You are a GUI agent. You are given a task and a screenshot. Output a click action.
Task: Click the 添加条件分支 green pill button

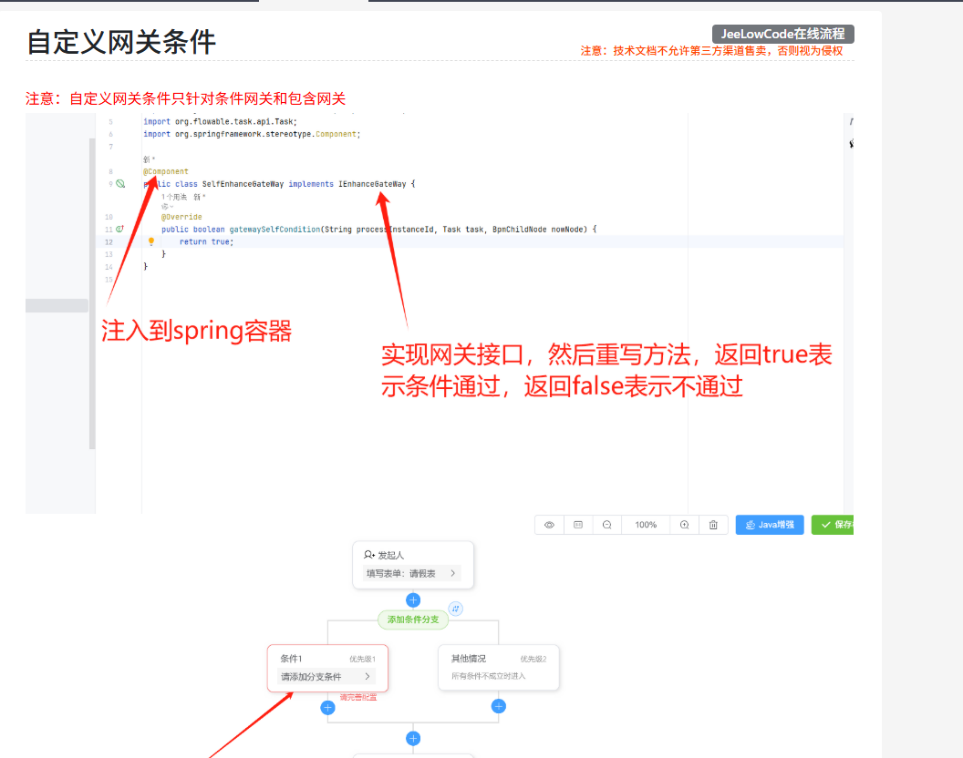click(413, 620)
